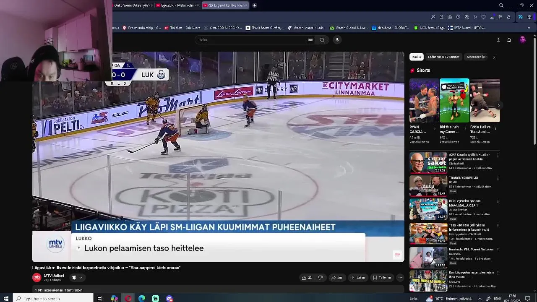Click the Jaa share button
This screenshot has width=537, height=302.
(337, 278)
